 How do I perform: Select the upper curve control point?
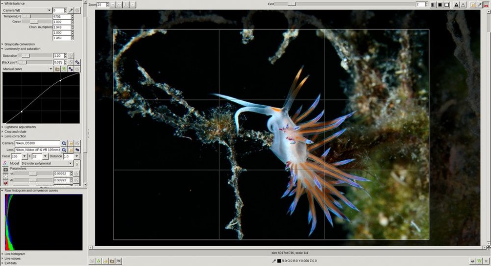tap(60, 81)
